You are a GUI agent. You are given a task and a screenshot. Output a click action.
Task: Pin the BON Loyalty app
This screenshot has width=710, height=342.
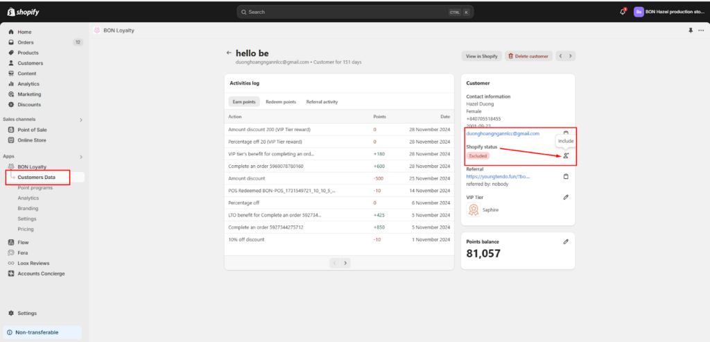[691, 31]
